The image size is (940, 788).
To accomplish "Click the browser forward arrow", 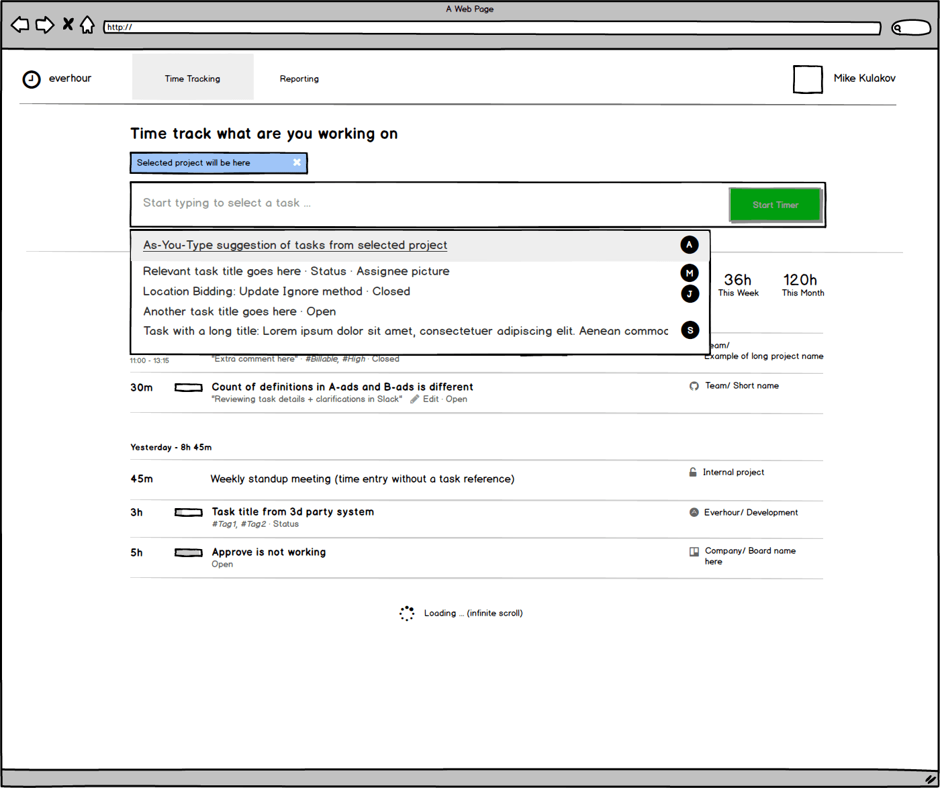I will pos(45,25).
